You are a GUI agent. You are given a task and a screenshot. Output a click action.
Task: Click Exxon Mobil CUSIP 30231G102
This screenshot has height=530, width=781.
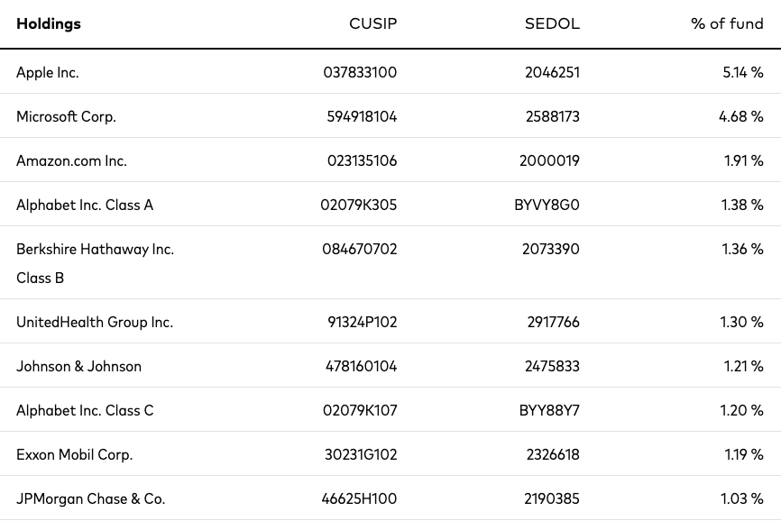[x=361, y=455]
